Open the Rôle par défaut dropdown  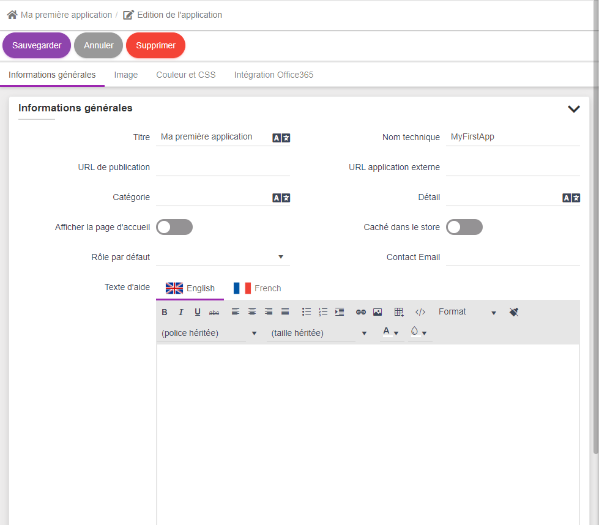pos(223,257)
